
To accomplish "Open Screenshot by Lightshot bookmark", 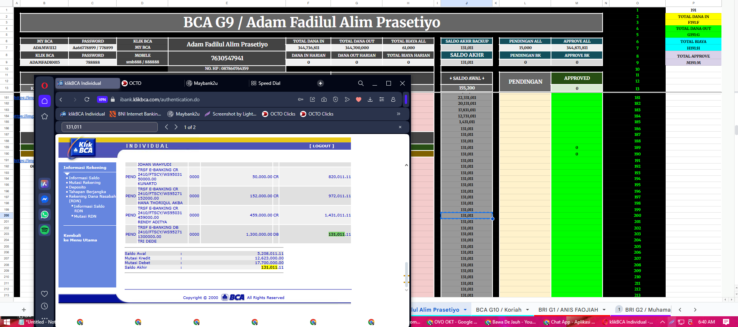I will [x=230, y=114].
